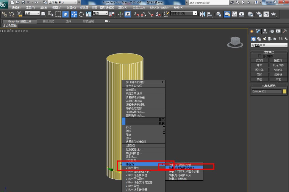Open the 标准基本体 dropdown
Screen dimensions: 289x192
[x=269, y=45]
